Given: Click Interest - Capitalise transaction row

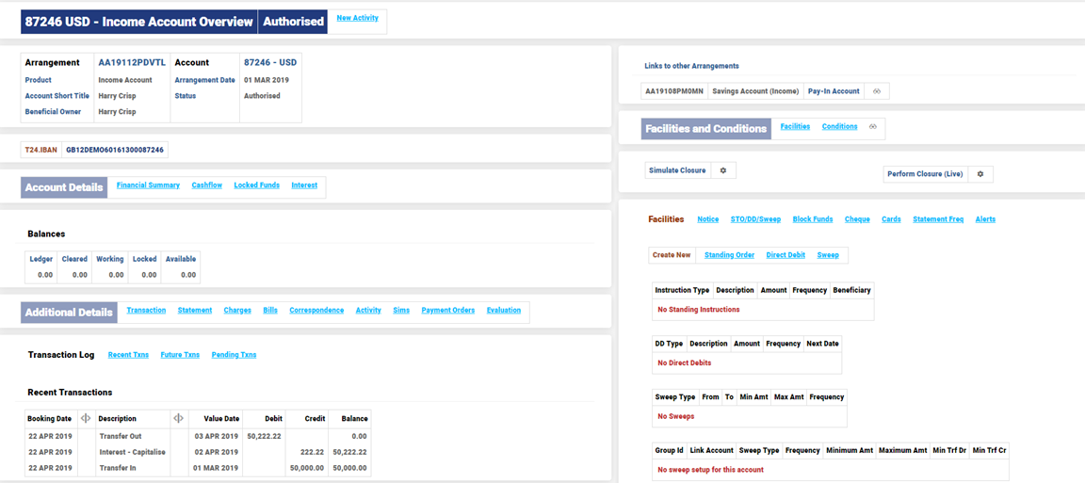Looking at the screenshot, I should coord(198,452).
